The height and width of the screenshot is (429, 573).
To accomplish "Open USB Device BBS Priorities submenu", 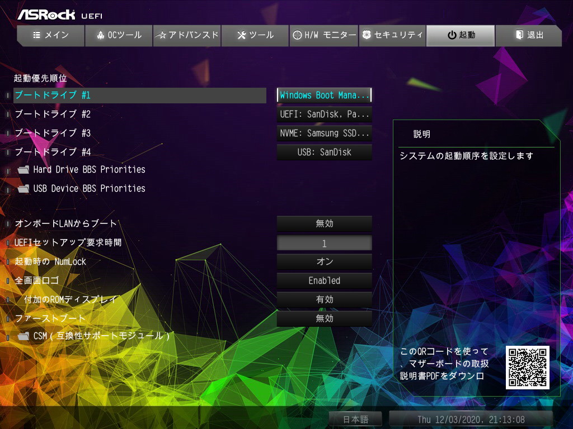I will [x=89, y=189].
